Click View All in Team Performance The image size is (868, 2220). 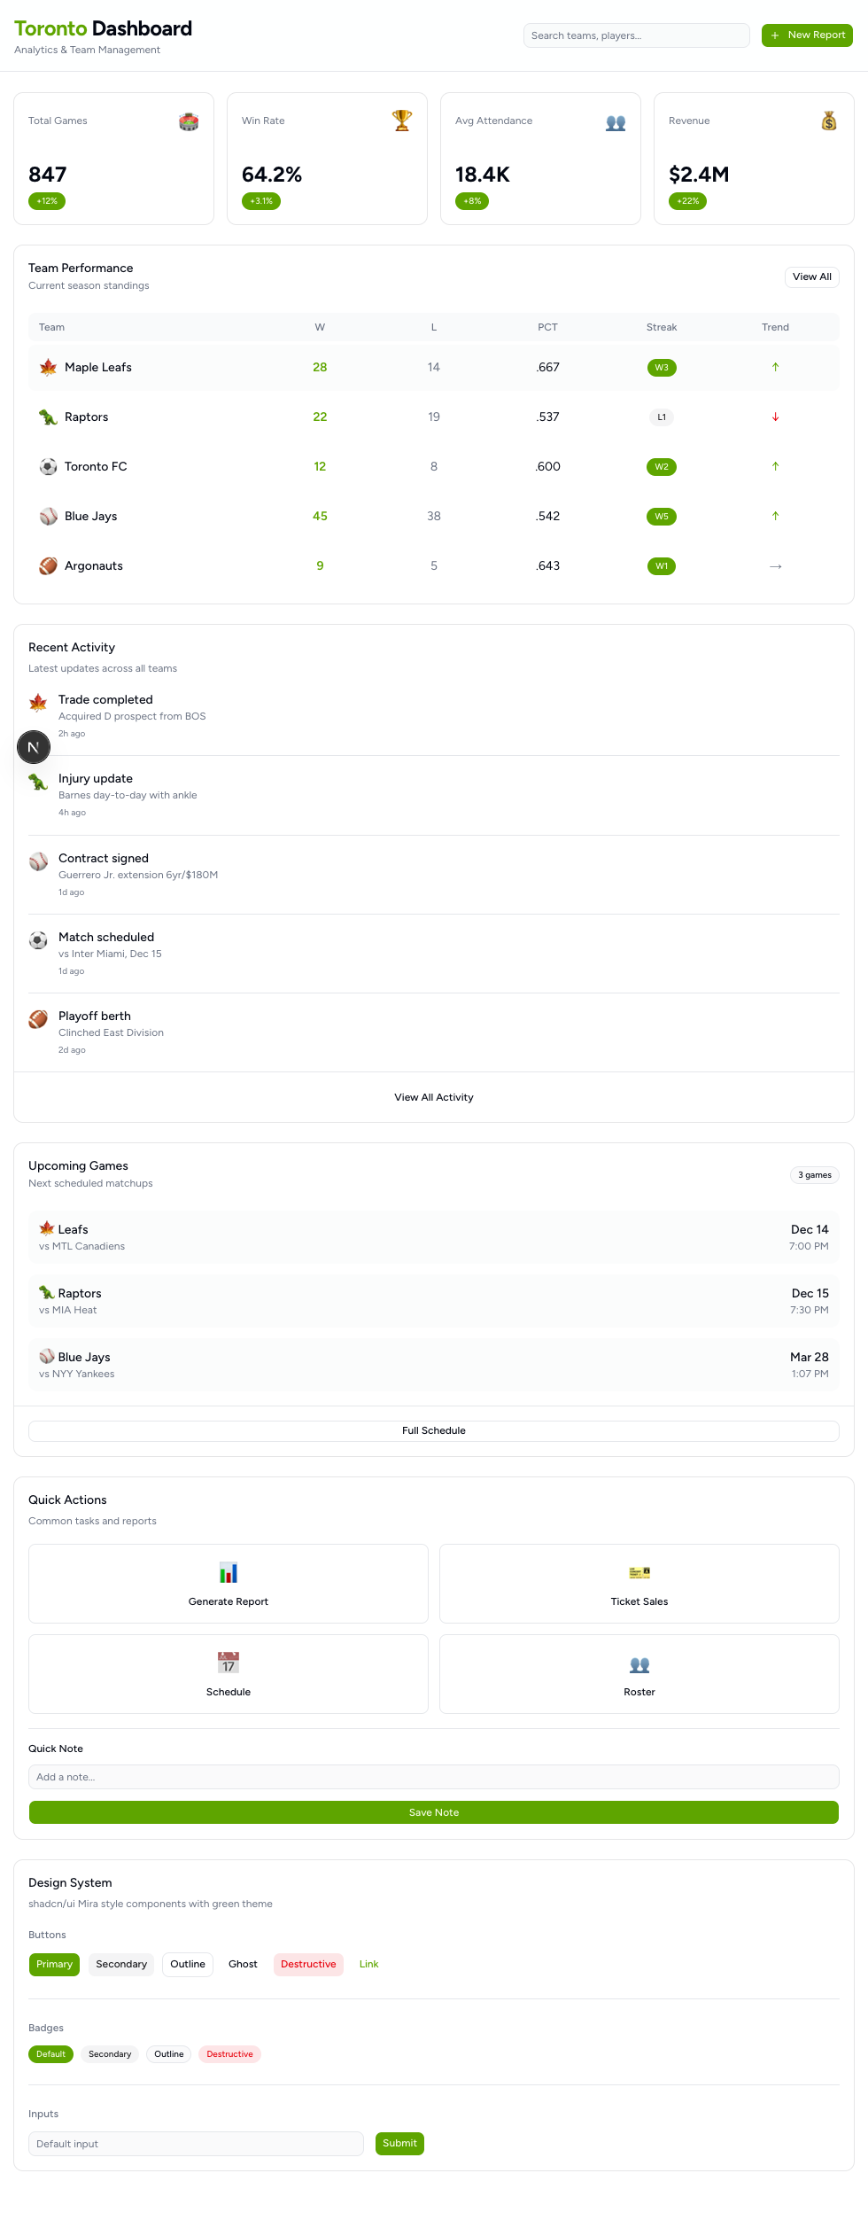tap(811, 277)
